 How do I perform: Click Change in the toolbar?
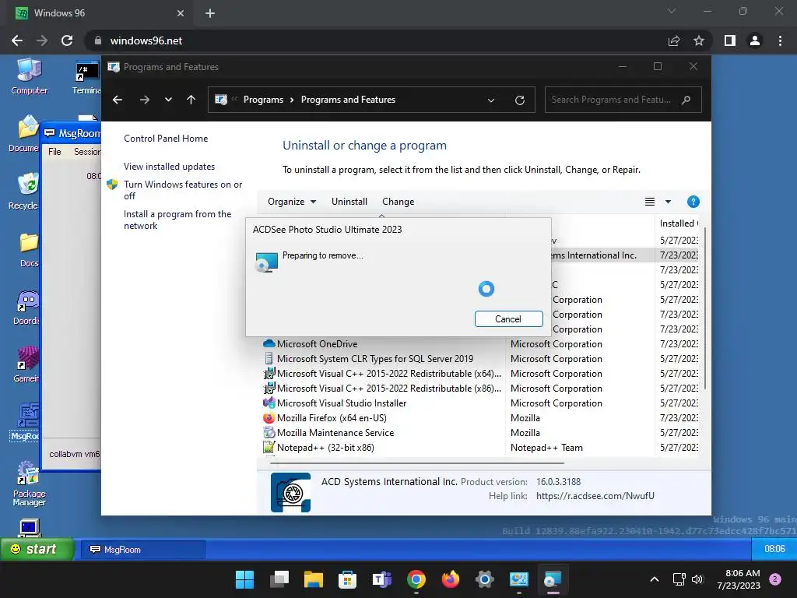point(398,202)
